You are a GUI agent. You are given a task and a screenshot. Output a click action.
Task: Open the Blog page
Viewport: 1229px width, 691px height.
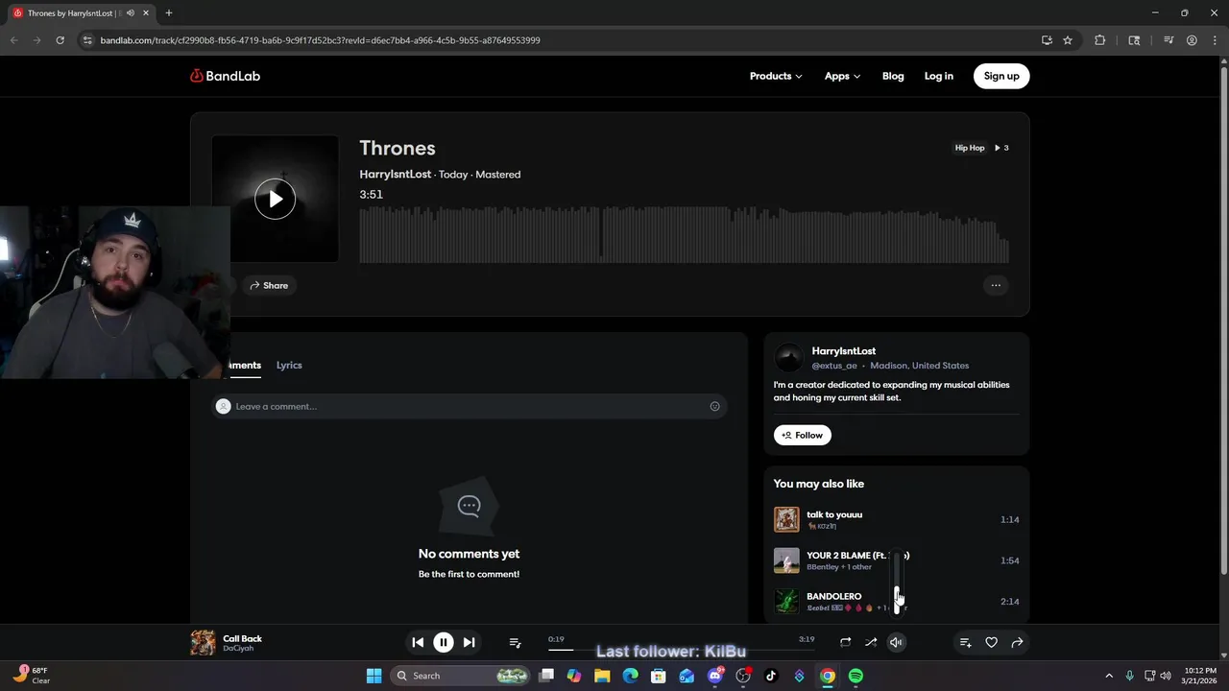point(893,76)
